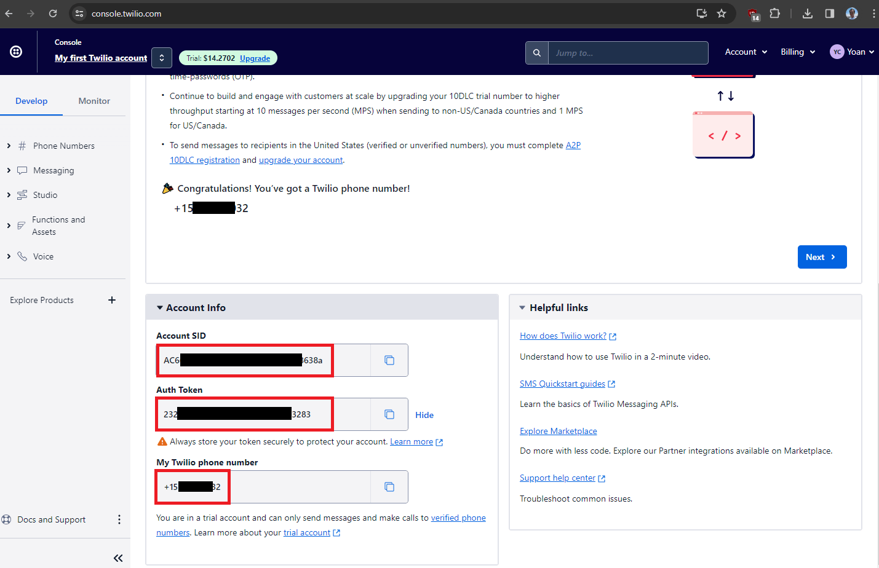This screenshot has width=879, height=568.
Task: Open the Account dropdown menu
Action: [x=746, y=52]
